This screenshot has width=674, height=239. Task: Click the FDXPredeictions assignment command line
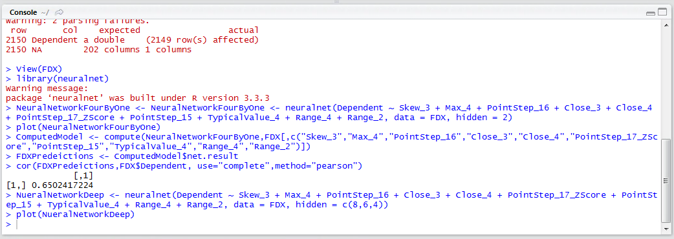coord(122,156)
